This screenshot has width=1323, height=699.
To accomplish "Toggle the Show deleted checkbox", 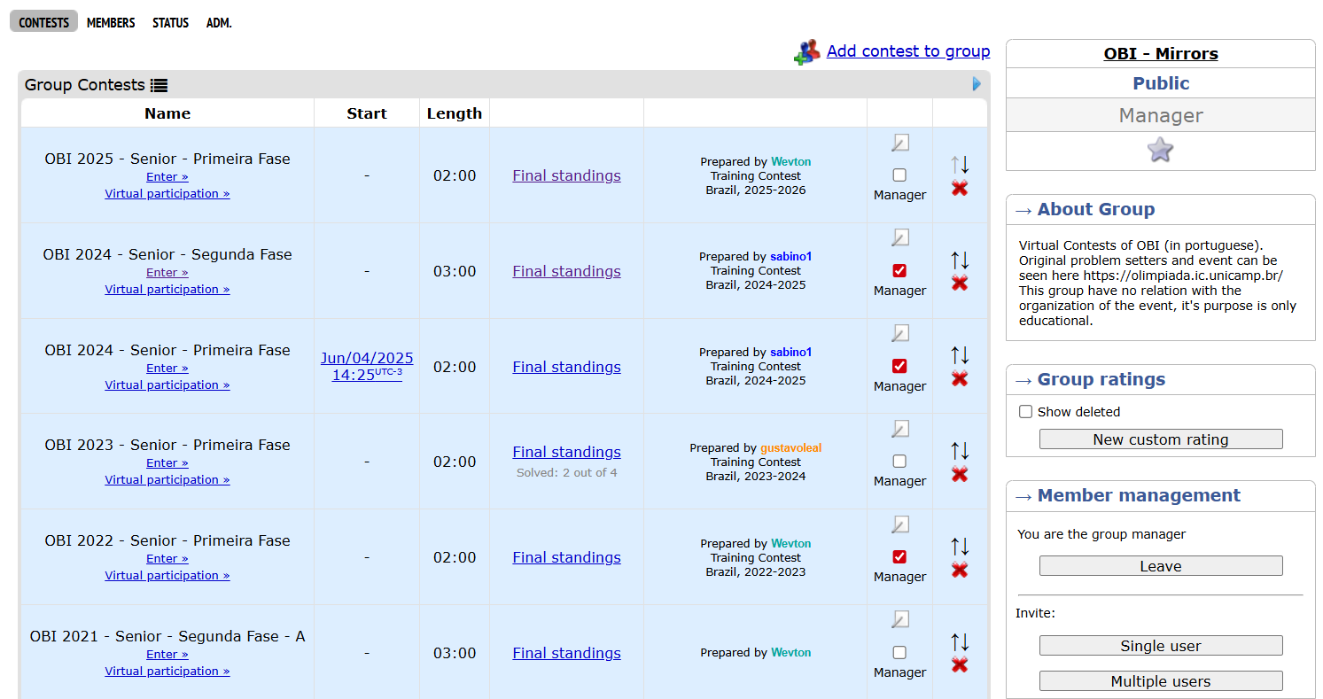I will tap(1026, 412).
